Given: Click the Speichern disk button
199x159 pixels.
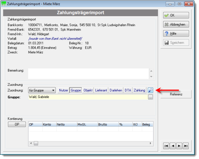Looking at the screenshot, I should click(176, 43).
